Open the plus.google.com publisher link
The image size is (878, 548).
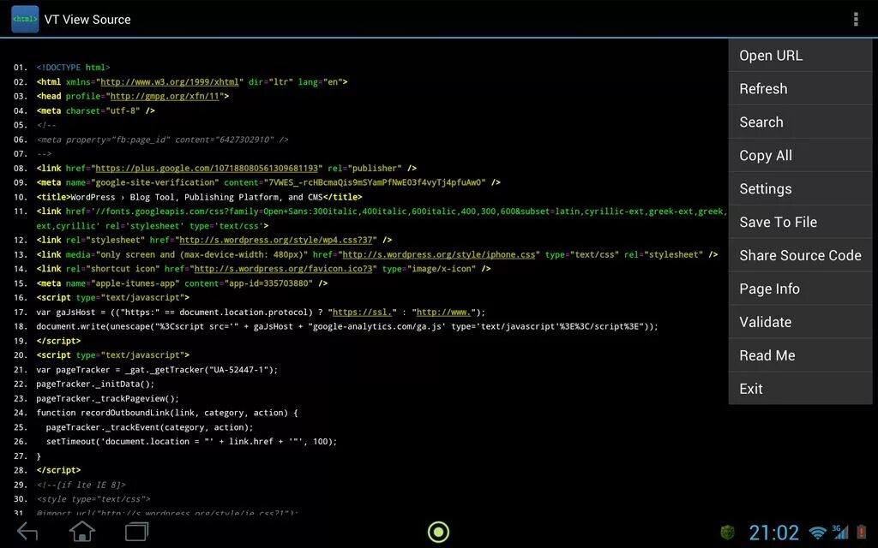pos(207,169)
